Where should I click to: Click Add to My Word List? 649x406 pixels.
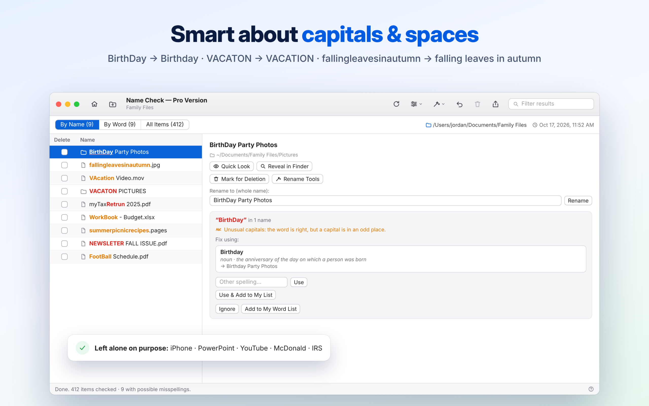tap(270, 309)
